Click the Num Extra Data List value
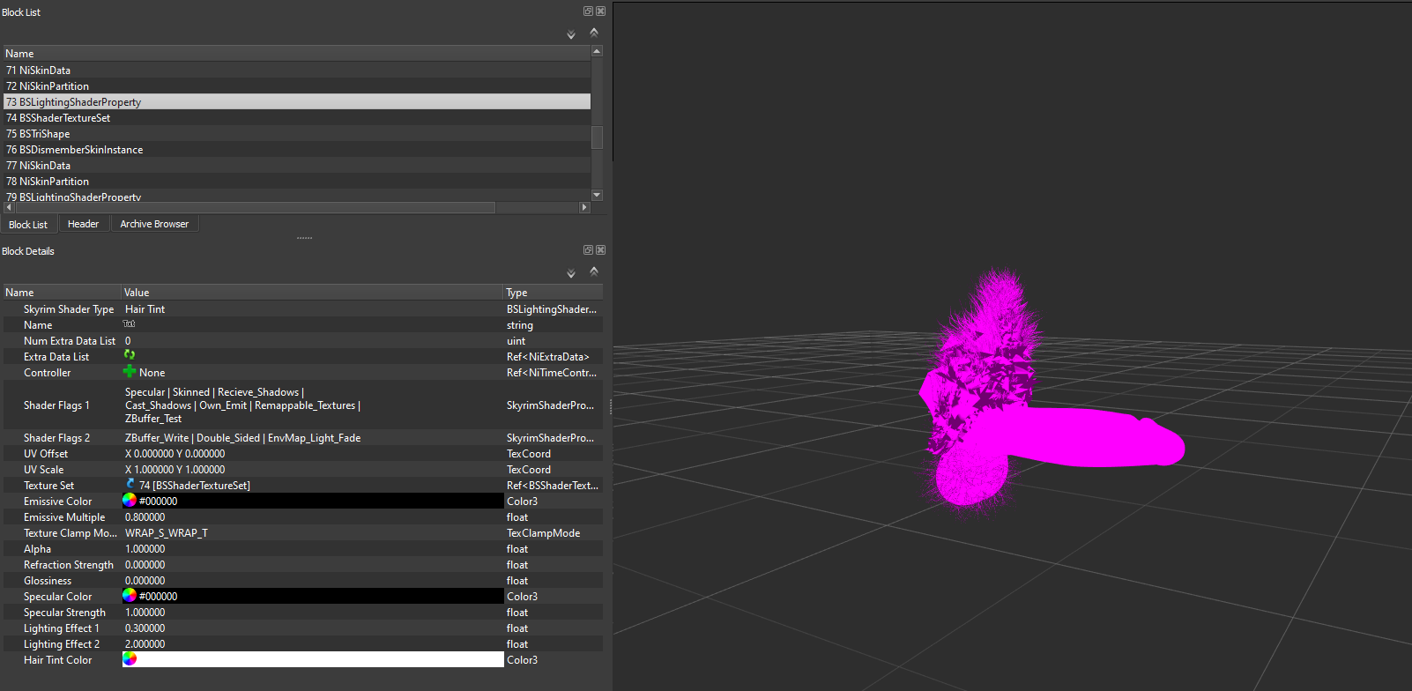 tap(128, 340)
